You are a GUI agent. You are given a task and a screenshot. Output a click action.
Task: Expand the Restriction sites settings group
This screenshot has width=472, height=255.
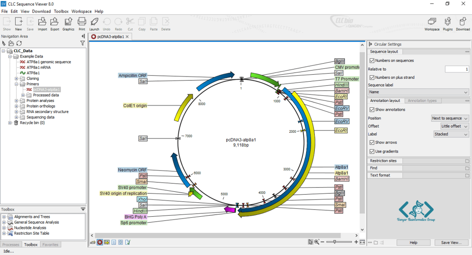tap(467, 161)
